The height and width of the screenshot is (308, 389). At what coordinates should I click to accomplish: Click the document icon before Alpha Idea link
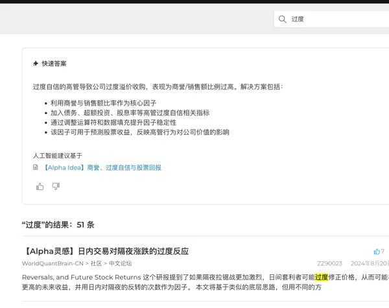coord(36,167)
